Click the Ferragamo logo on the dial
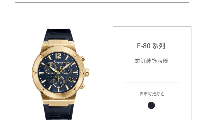 click(x=59, y=62)
